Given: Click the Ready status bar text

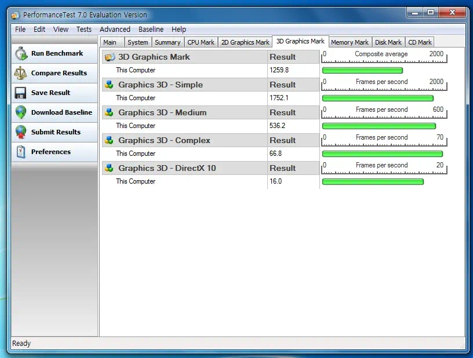Looking at the screenshot, I should tap(21, 343).
